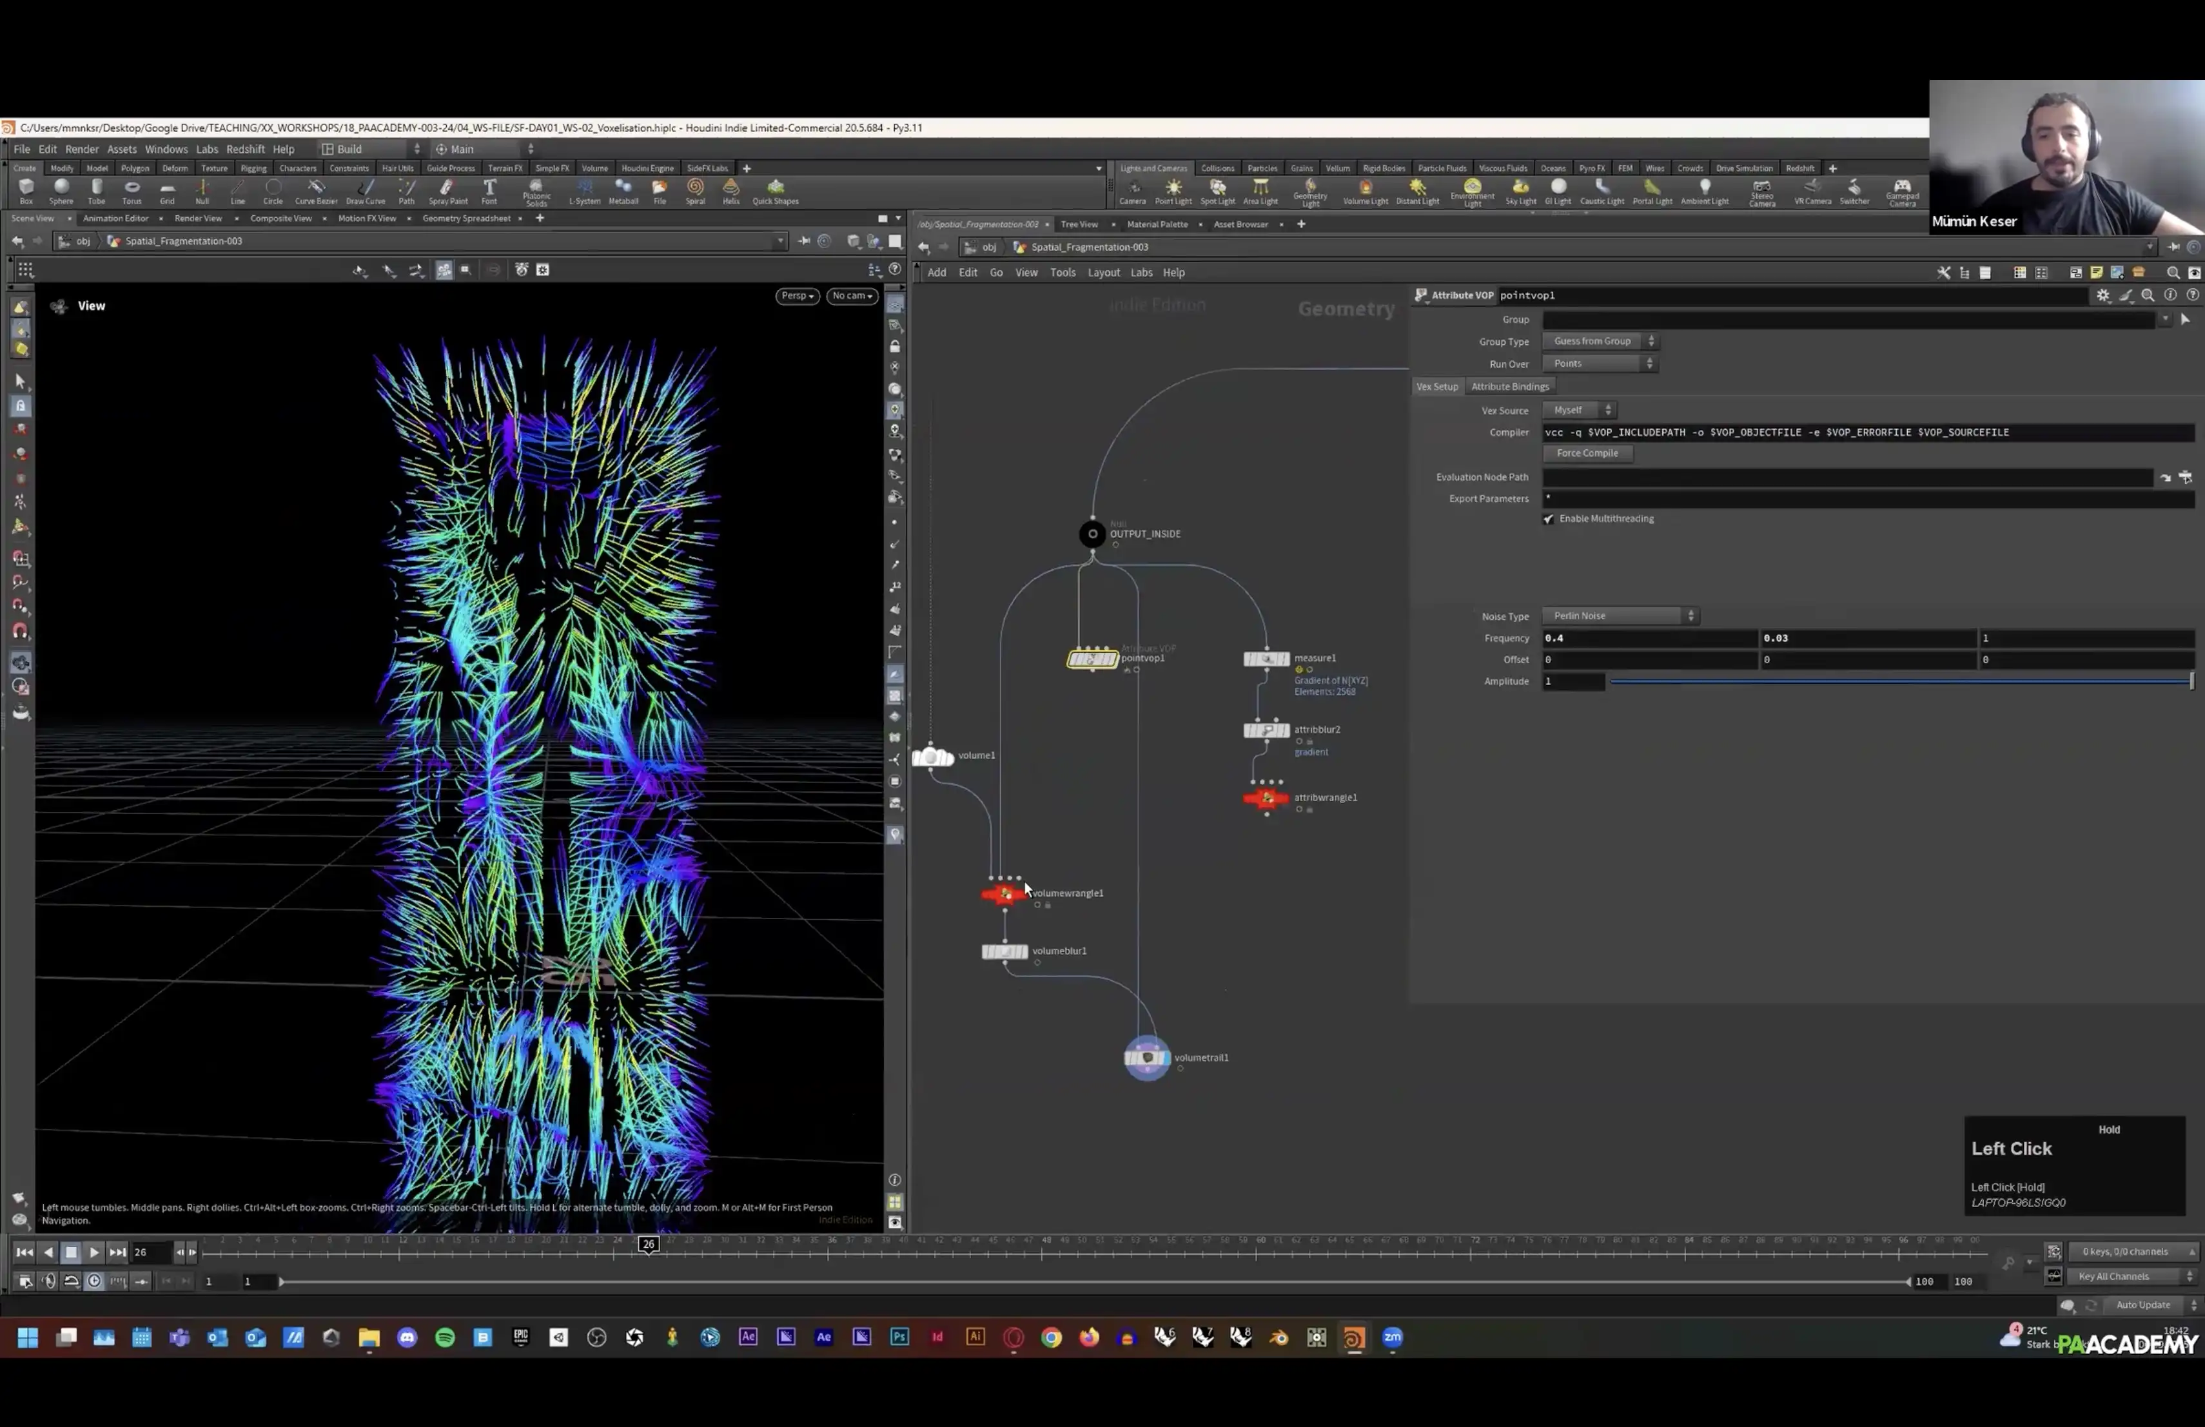2205x1427 pixels.
Task: Click the frame 26 timeline marker
Action: 649,1245
